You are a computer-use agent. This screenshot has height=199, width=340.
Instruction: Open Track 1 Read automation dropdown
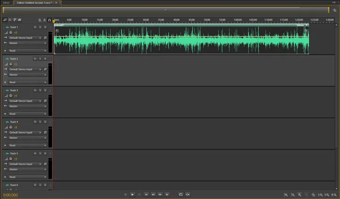point(28,51)
